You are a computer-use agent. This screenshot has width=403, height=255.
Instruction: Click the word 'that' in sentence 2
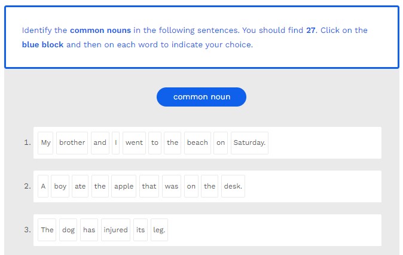(x=149, y=186)
